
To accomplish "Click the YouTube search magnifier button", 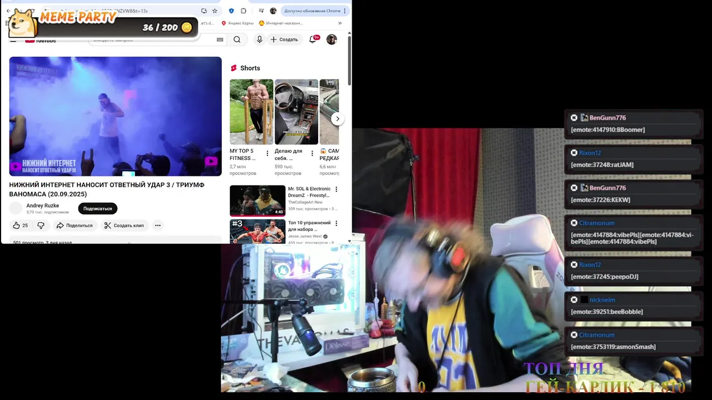I will point(237,39).
